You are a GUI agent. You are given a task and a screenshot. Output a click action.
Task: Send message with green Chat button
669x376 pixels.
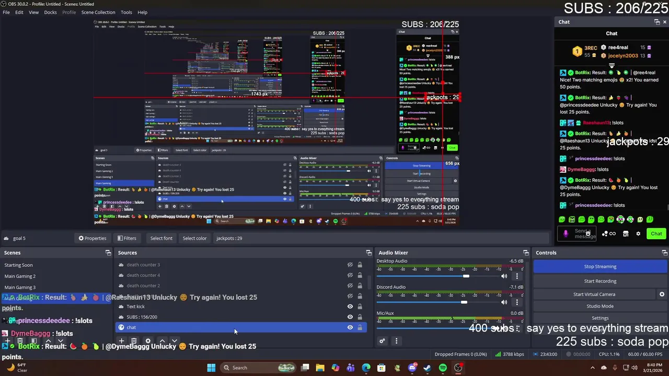coord(656,234)
